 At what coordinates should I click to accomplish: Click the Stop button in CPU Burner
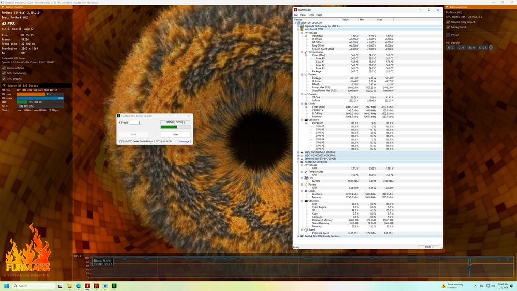pyautogui.click(x=175, y=134)
